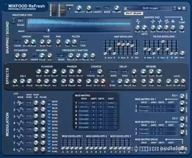Viewport: 192px width, 158px height.
Task: Click the wavetable Index arrow marker
Action: [49, 30]
